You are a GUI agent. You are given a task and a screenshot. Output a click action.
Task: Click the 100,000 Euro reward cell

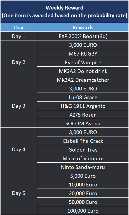(83, 211)
